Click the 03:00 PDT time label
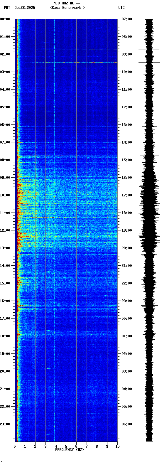The image size is (162, 465). 5,72
